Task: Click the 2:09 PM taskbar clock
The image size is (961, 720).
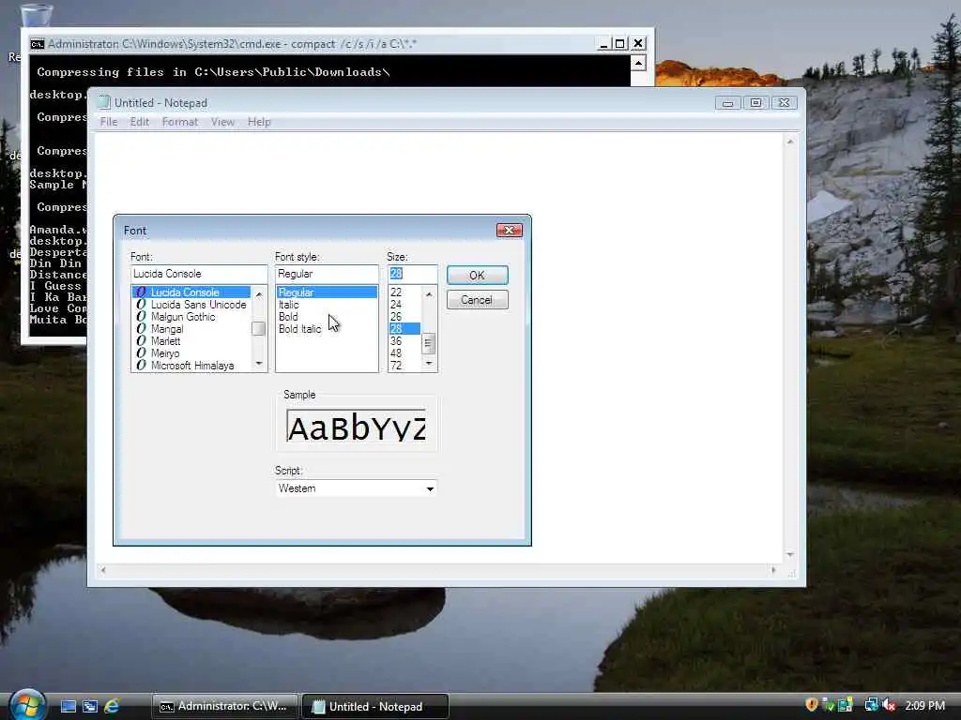Action: pos(924,705)
